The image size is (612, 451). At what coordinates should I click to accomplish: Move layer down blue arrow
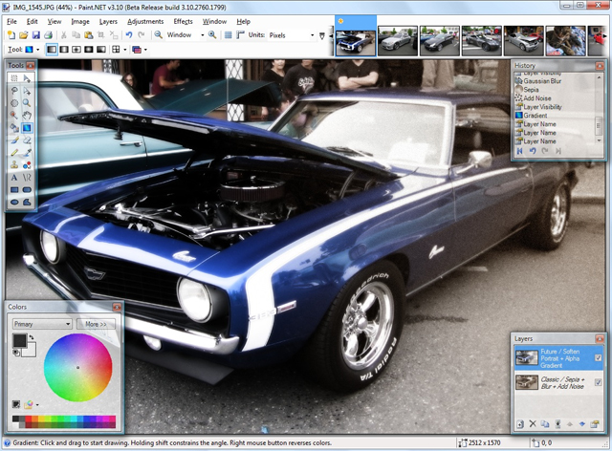coord(582,424)
